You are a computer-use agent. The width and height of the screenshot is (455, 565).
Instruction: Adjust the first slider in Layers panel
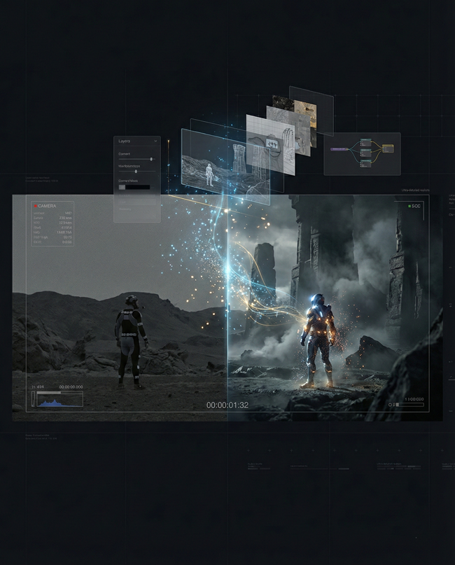(x=150, y=159)
